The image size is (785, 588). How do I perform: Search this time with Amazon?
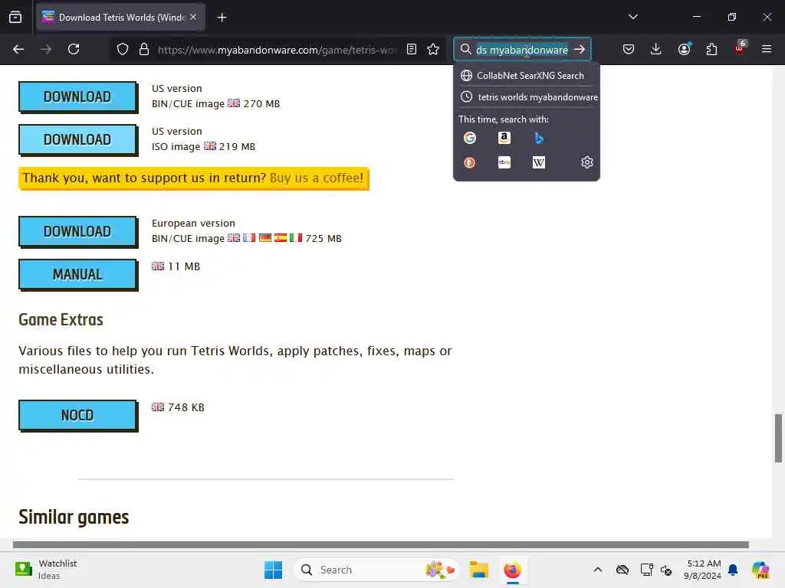pyautogui.click(x=504, y=138)
